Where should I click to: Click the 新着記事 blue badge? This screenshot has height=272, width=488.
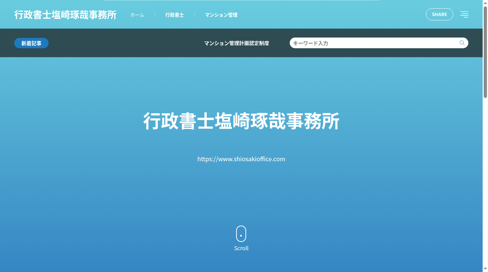pyautogui.click(x=31, y=43)
